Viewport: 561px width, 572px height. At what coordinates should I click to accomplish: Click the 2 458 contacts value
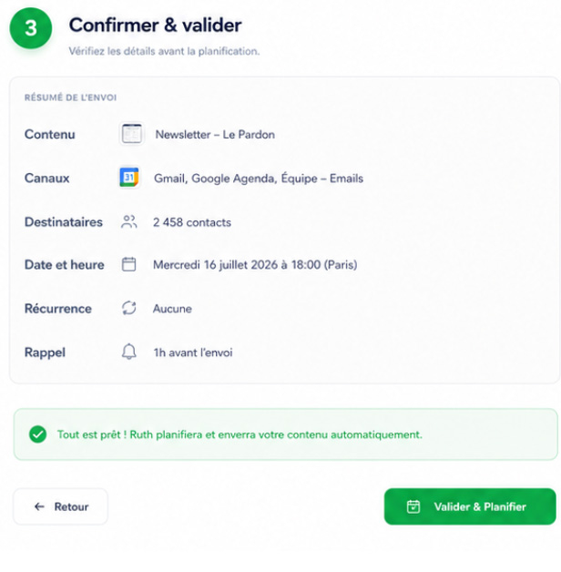[x=192, y=222]
